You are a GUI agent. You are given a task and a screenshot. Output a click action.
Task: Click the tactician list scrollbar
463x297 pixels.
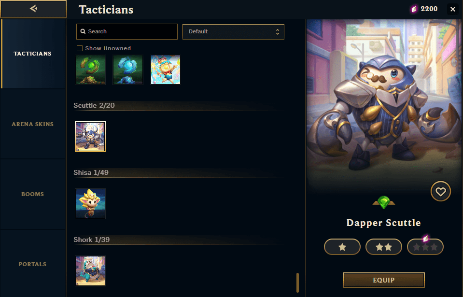pos(297,283)
